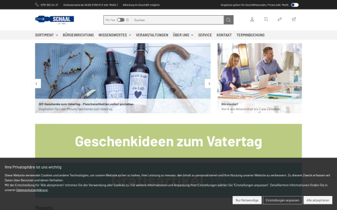Click Nur Notwendige cookie button
Viewport: 337px width, 210px height.
(x=247, y=200)
